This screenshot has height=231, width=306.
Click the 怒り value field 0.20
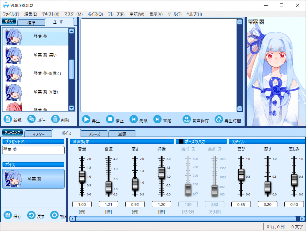[268, 204]
